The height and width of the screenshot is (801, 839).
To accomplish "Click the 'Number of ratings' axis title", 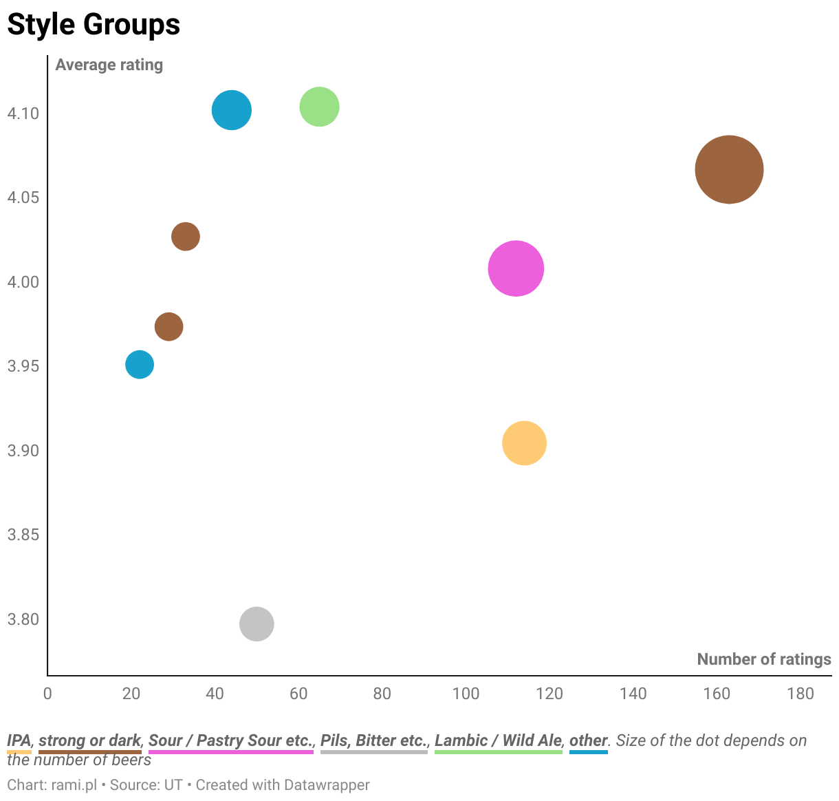I will tap(763, 659).
